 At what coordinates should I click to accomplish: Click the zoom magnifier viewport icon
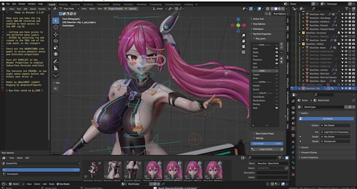click(244, 35)
